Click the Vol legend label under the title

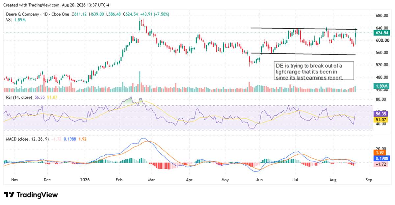click(10, 20)
